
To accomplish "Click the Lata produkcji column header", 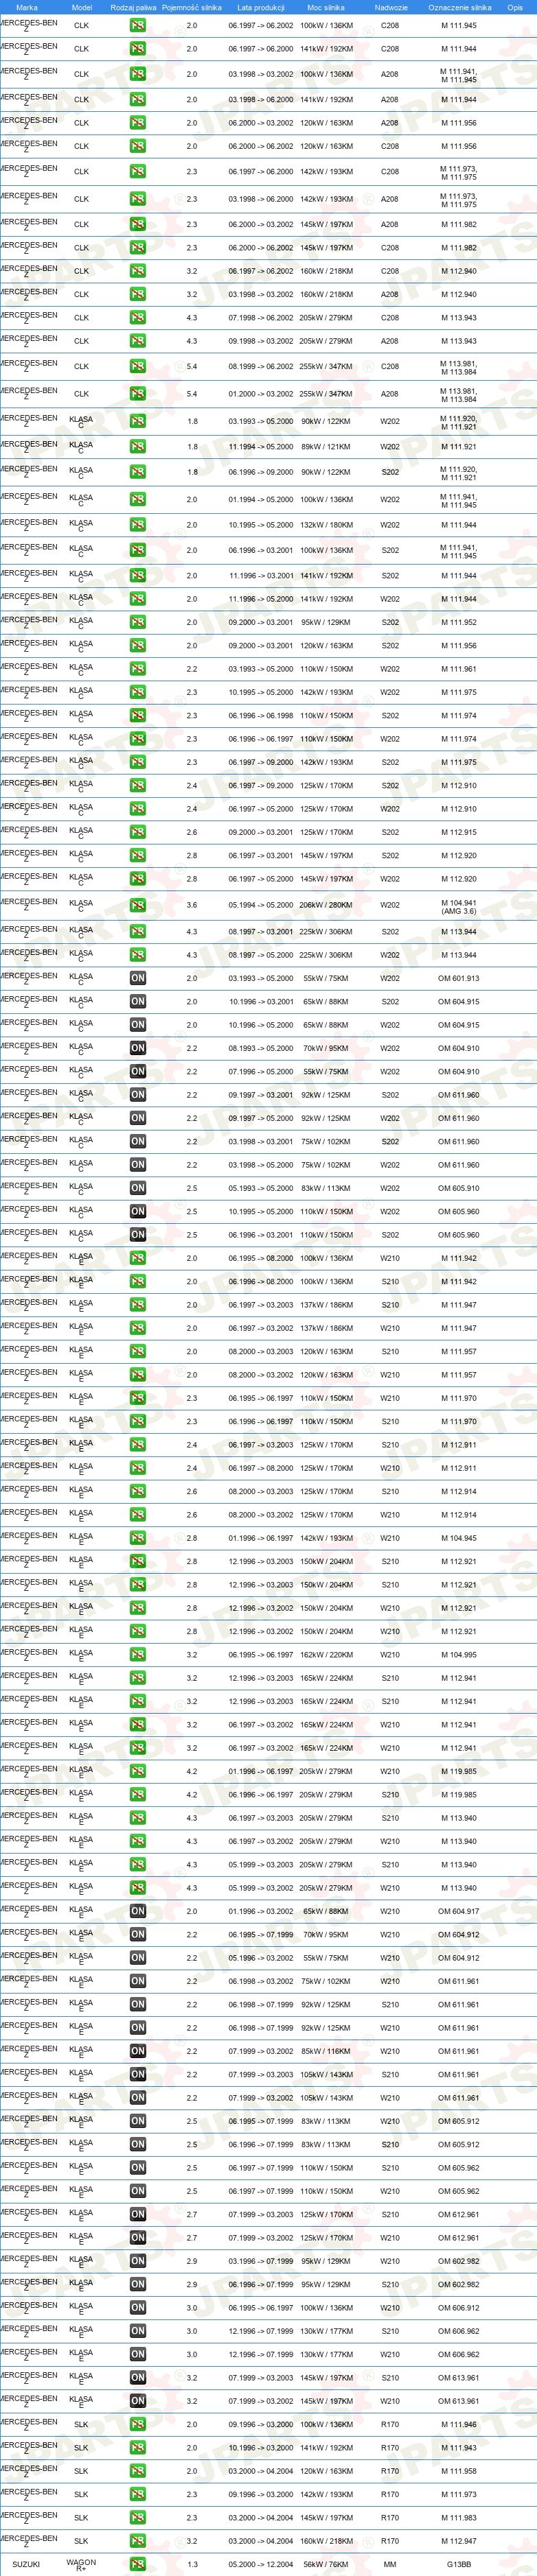I will (260, 7).
